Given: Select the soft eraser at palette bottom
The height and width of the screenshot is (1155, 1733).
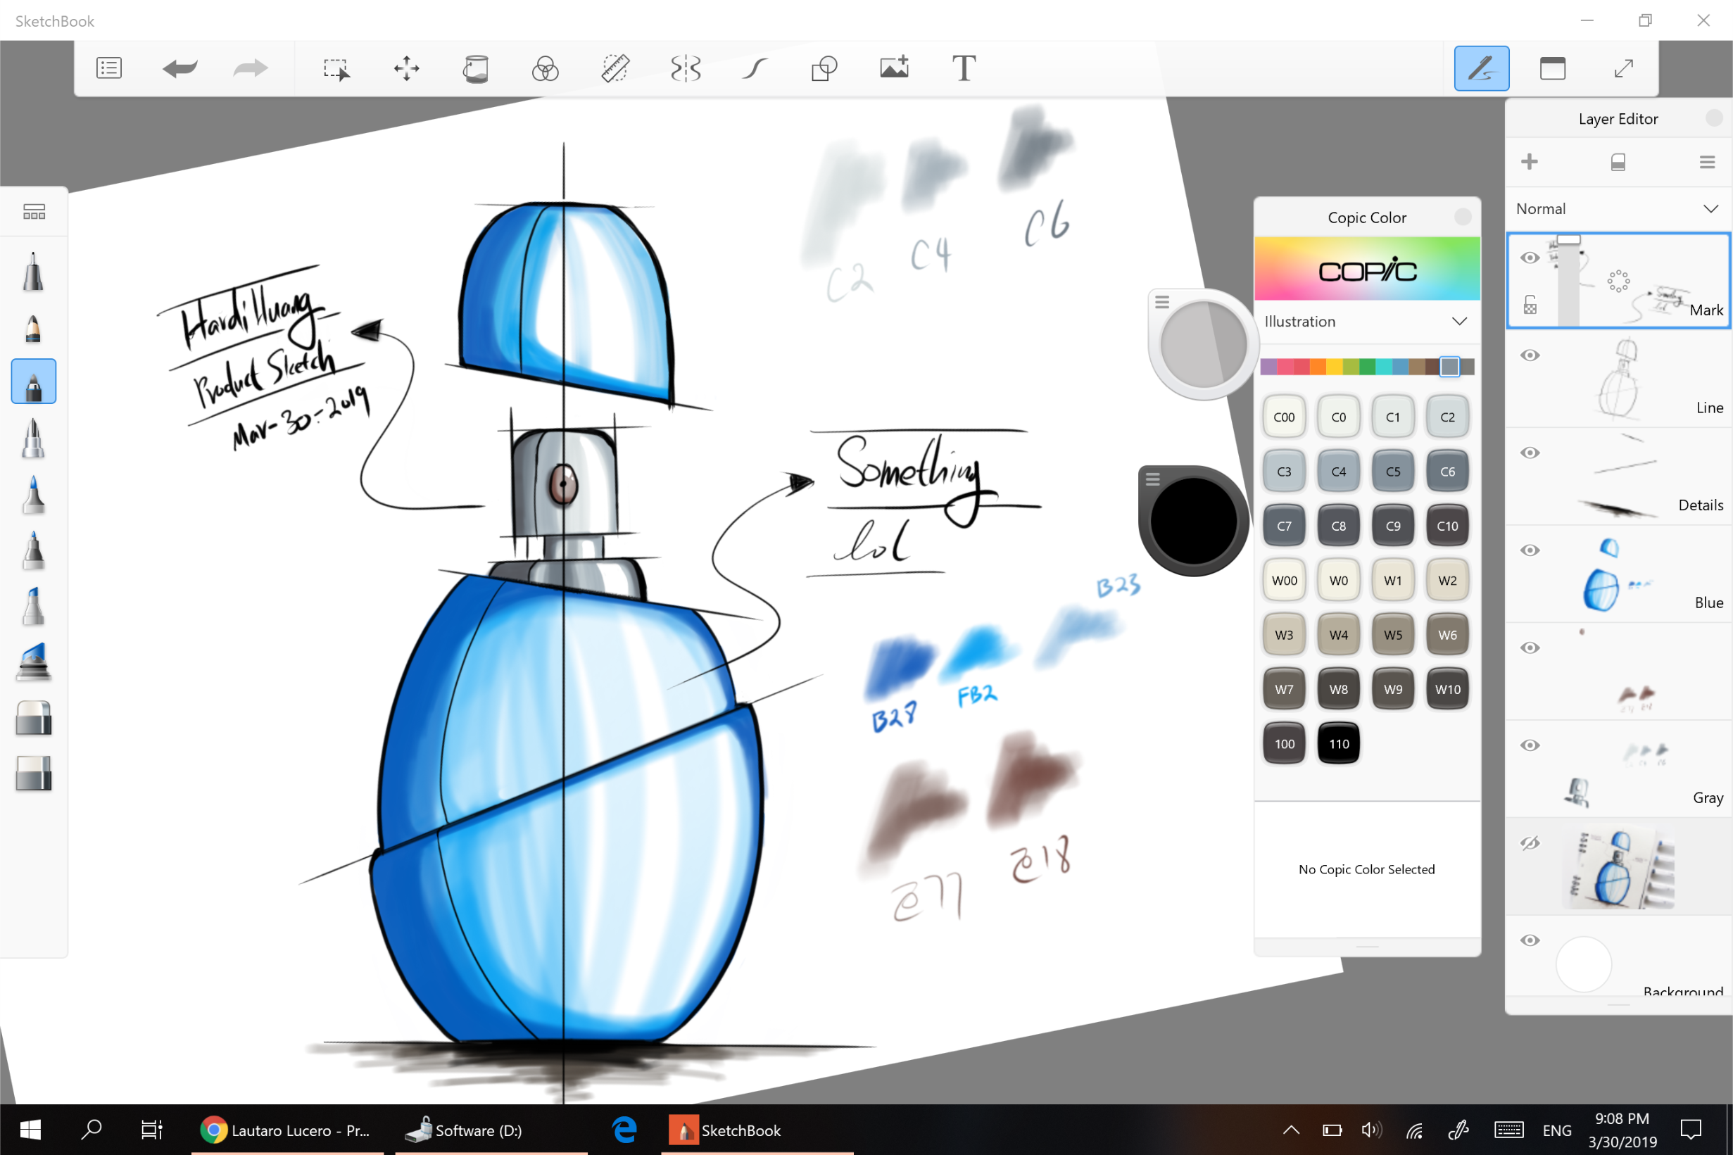Looking at the screenshot, I should (x=33, y=774).
